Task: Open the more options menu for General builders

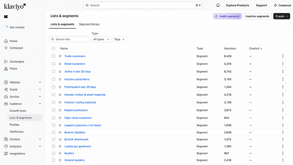Action: point(283,160)
